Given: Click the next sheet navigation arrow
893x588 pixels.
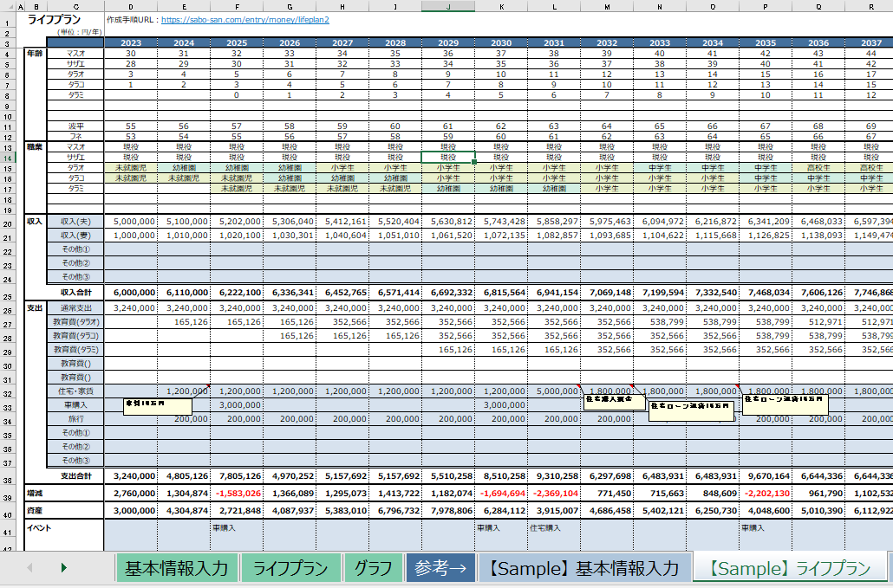Looking at the screenshot, I should point(64,567).
